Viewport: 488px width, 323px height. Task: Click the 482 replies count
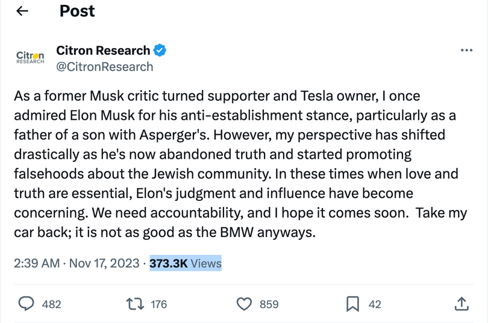pyautogui.click(x=52, y=304)
